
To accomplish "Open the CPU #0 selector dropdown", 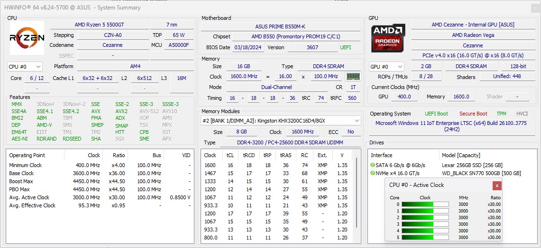I will point(25,67).
